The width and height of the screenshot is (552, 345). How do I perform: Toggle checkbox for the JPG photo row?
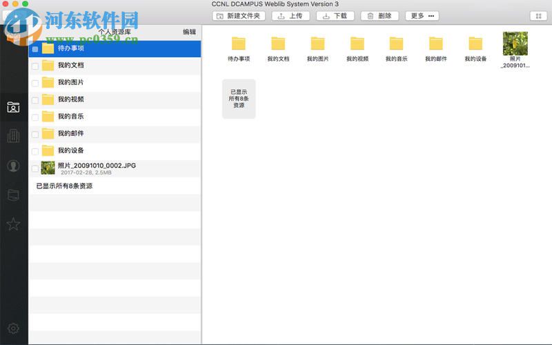coord(35,168)
